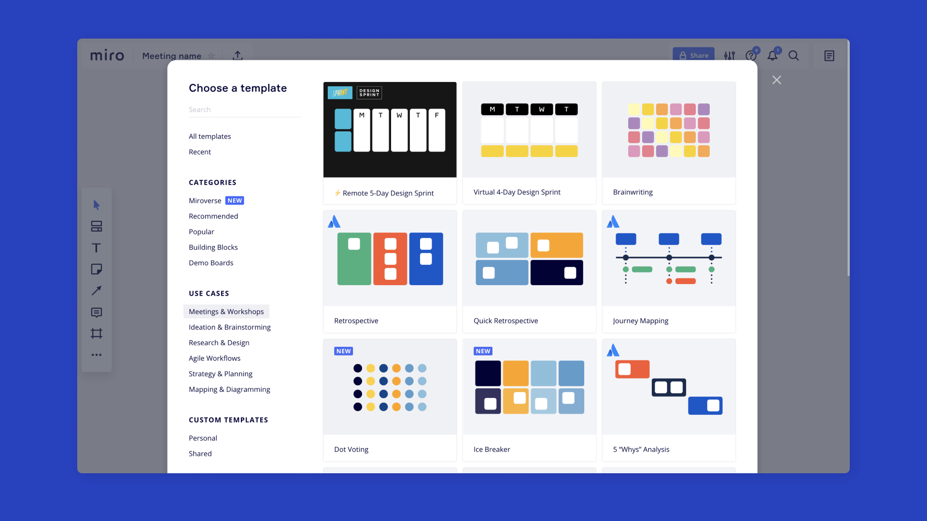
Task: Open the Ideation & Brainstorming category
Action: coord(230,327)
